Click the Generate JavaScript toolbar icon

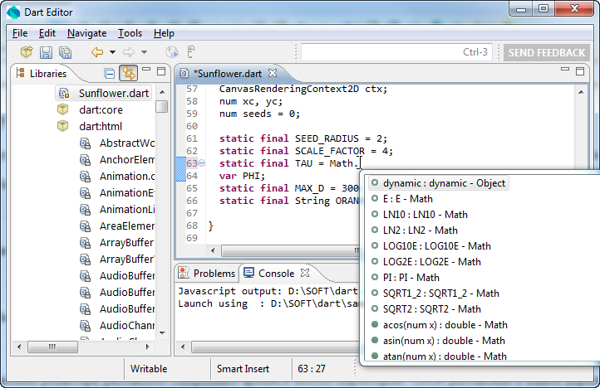pyautogui.click(x=190, y=52)
